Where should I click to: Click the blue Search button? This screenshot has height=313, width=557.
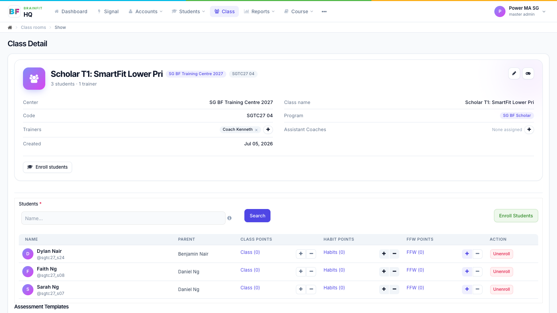click(257, 216)
